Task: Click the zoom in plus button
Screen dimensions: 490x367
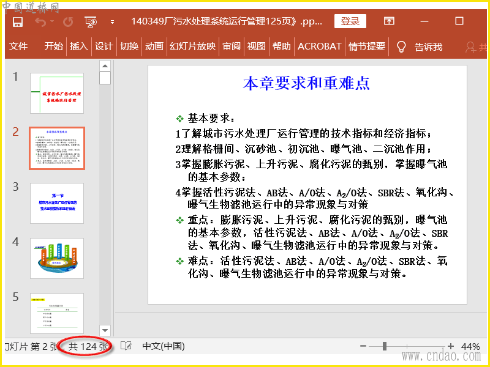Action: pos(450,346)
